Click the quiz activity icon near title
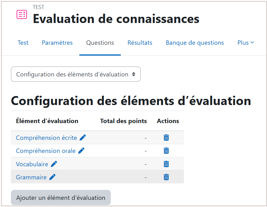 [x=22, y=15]
